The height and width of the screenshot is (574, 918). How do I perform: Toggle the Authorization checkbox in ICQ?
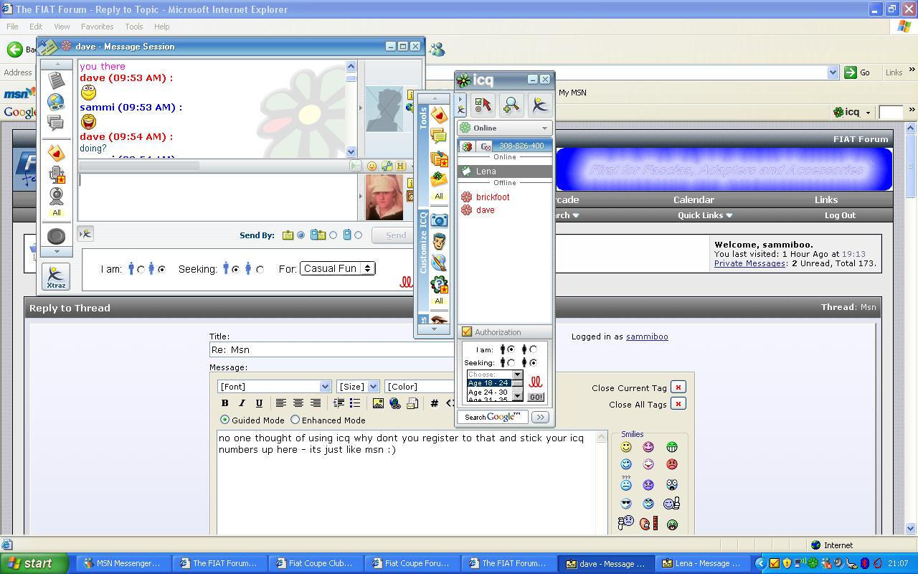click(x=467, y=331)
